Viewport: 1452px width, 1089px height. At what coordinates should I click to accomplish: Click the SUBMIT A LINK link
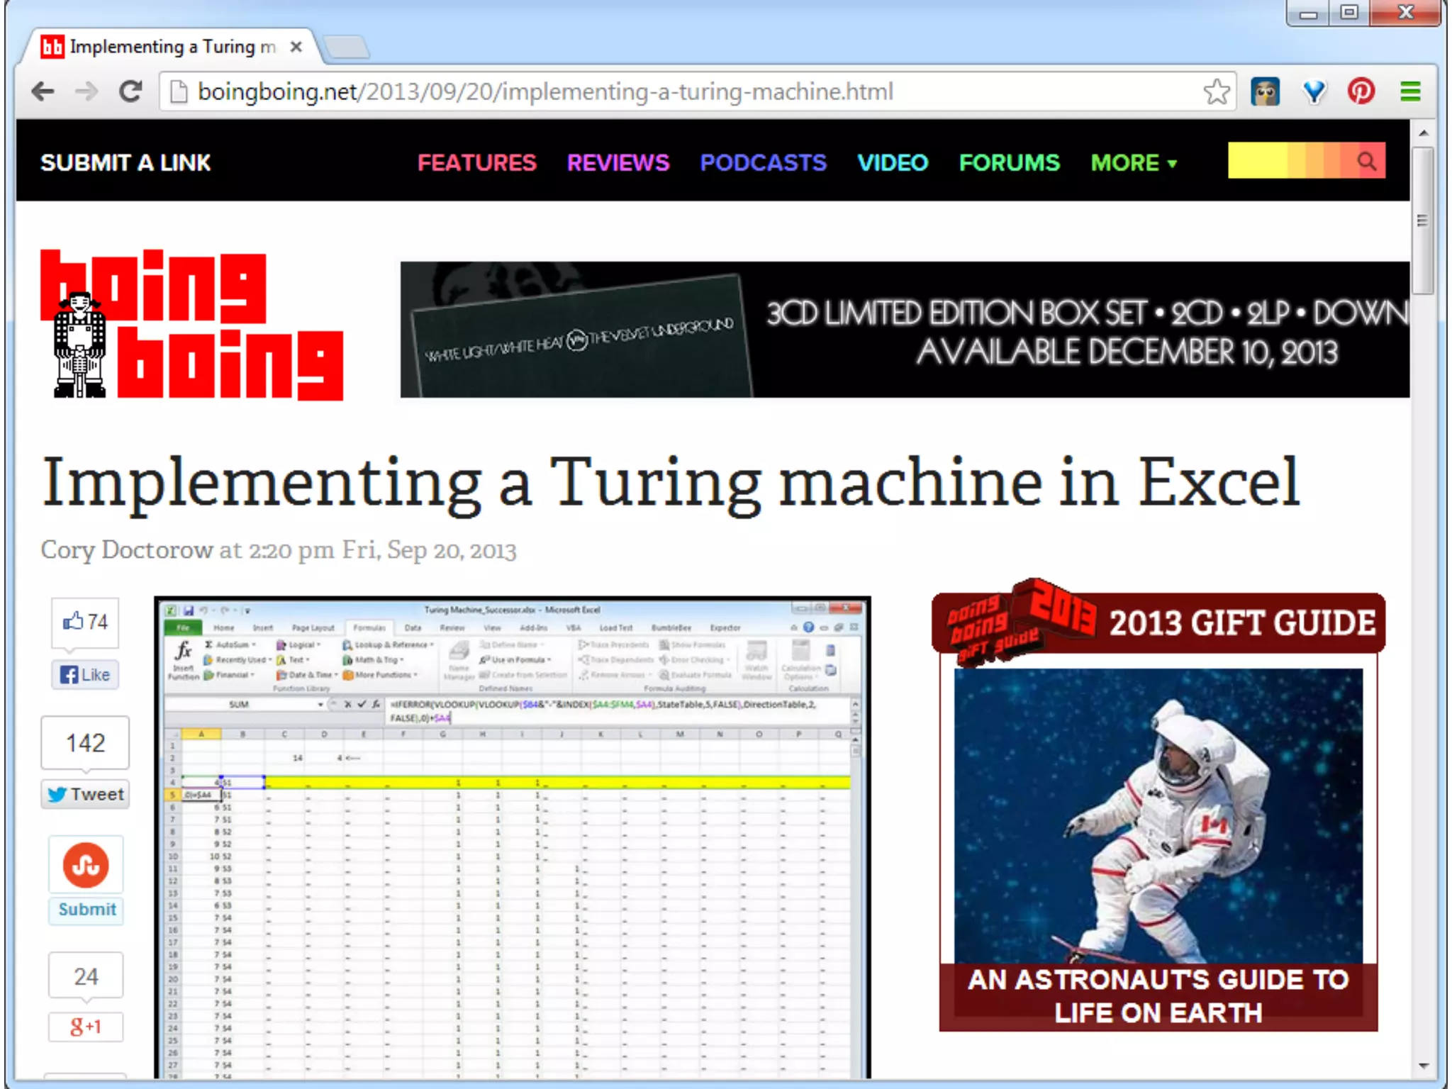tap(125, 163)
